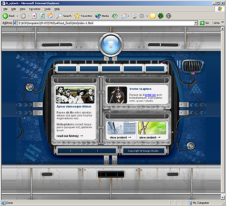
Task: Open the blue project preview thumbnail
Action: click(x=121, y=128)
